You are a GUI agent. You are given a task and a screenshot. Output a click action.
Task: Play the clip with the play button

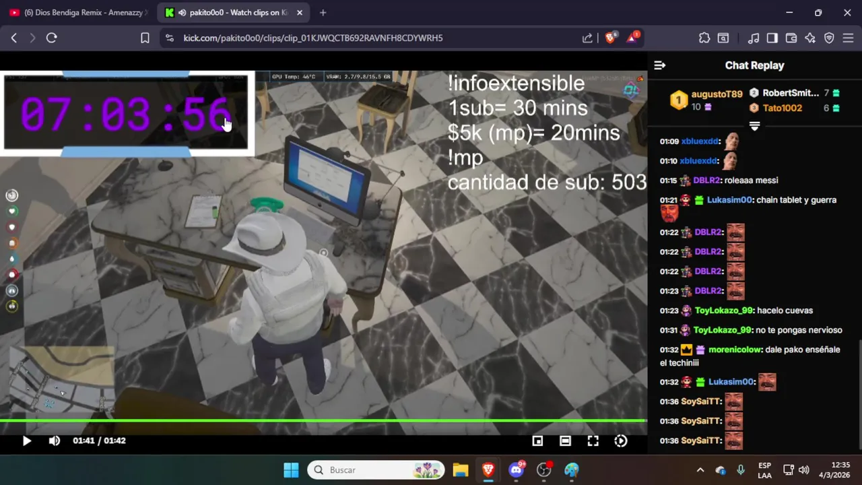(x=26, y=441)
